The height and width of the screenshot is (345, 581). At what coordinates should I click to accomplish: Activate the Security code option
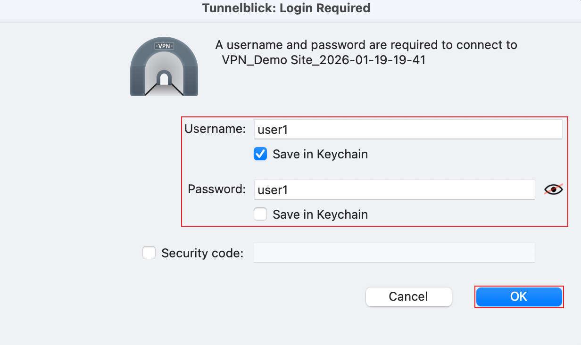(x=149, y=253)
